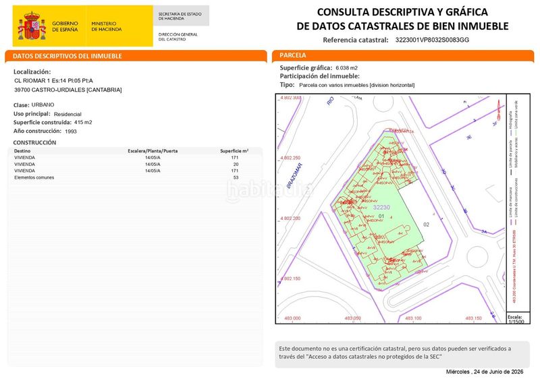The height and width of the screenshot is (381, 540).
Task: Select construction year "1993"
Action: 71,131
